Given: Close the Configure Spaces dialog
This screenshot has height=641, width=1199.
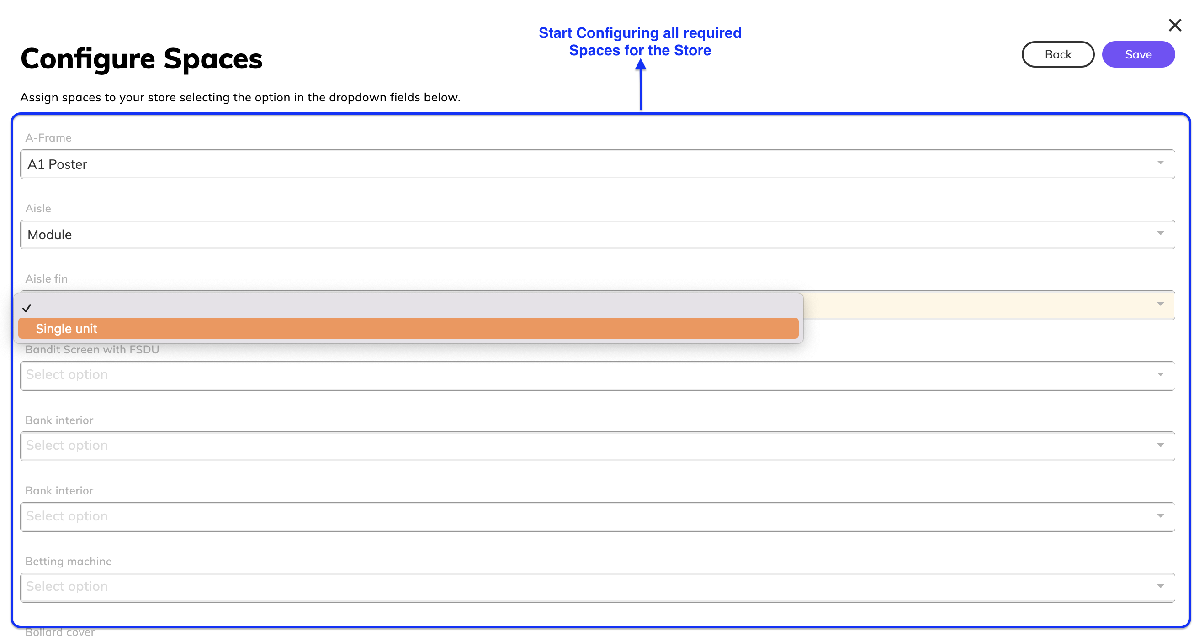Looking at the screenshot, I should click(1174, 25).
